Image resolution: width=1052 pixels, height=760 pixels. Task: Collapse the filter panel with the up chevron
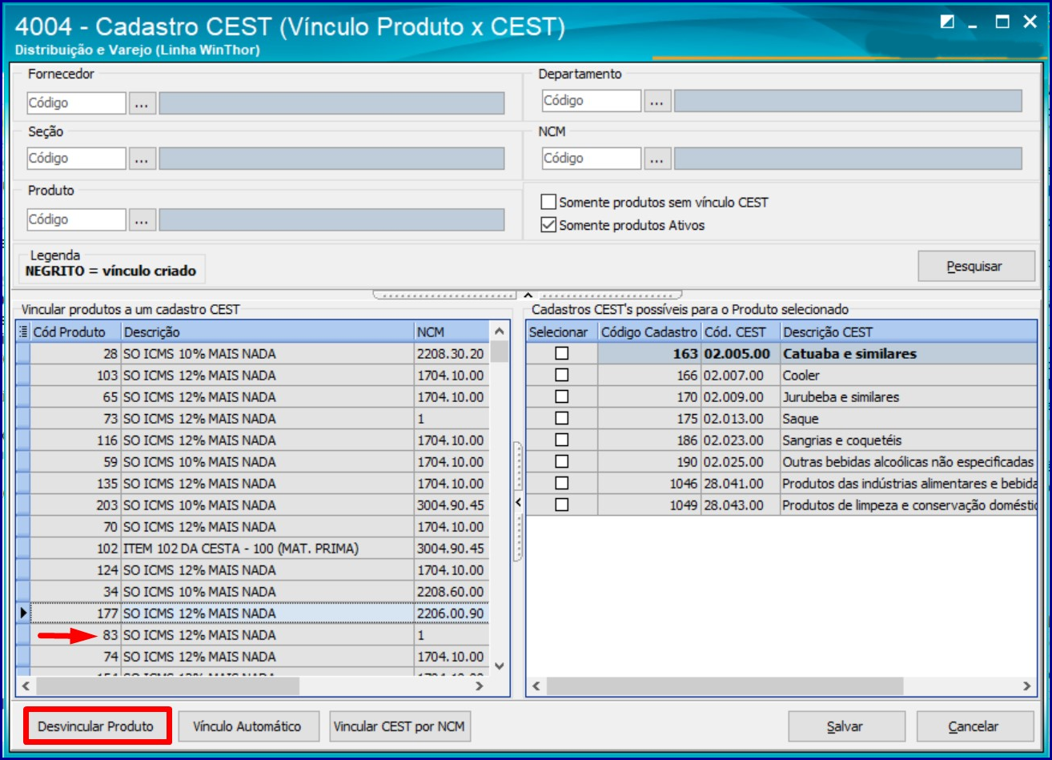click(x=528, y=296)
